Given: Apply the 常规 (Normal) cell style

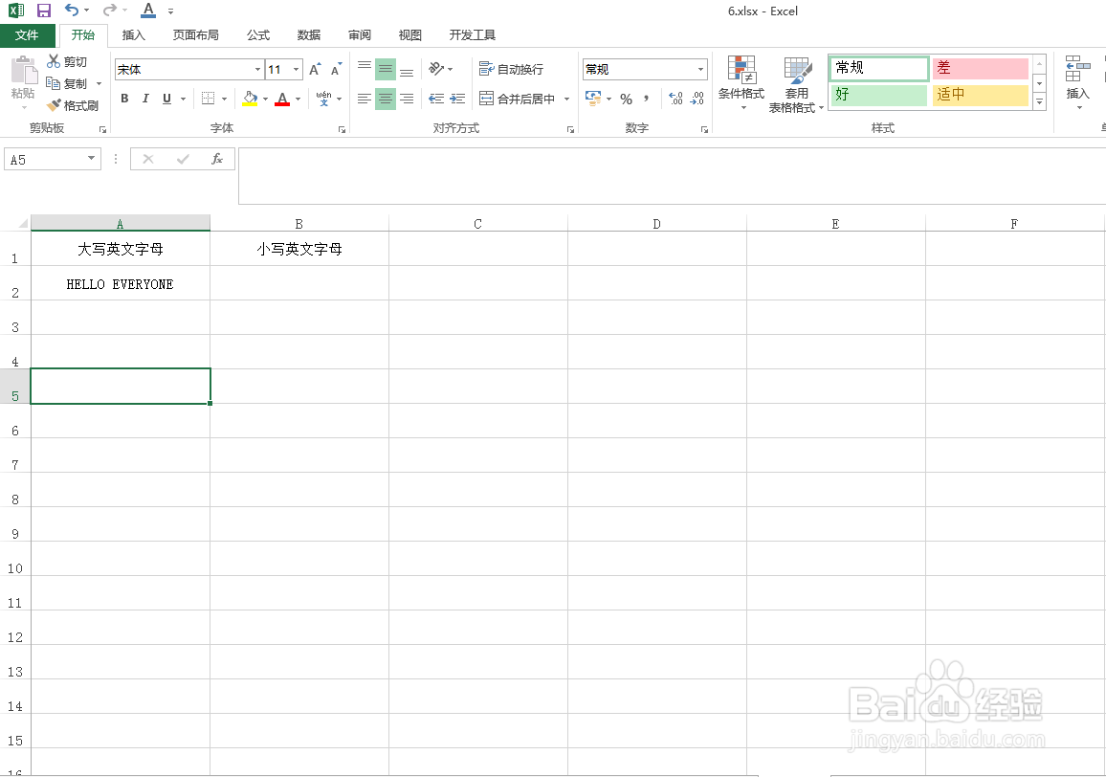Looking at the screenshot, I should (x=879, y=68).
